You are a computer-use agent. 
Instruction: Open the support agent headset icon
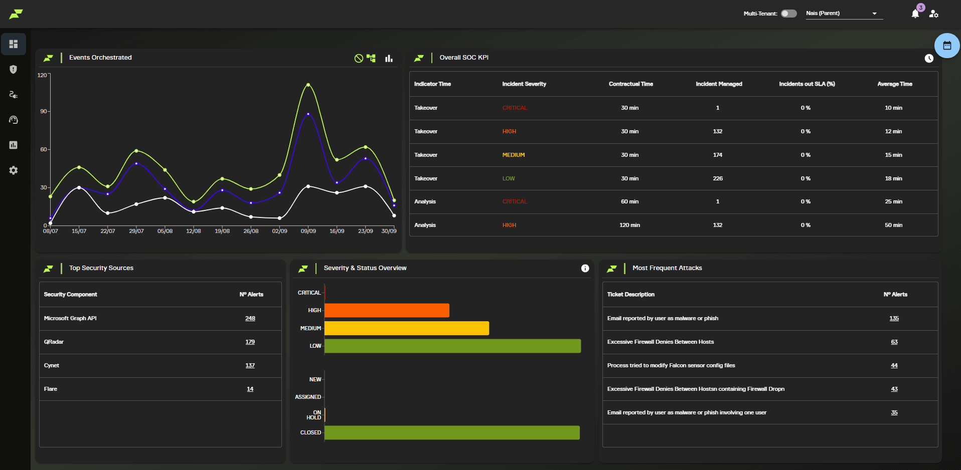coord(14,120)
